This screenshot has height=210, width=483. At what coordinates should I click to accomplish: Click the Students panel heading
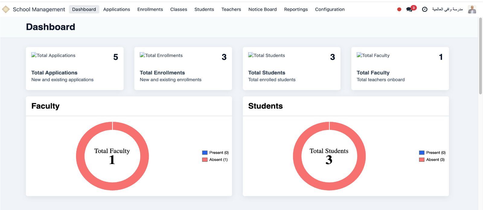(x=265, y=106)
